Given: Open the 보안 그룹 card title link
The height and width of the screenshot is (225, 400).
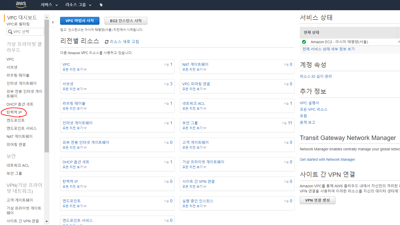Looking at the screenshot, I should [190, 123].
